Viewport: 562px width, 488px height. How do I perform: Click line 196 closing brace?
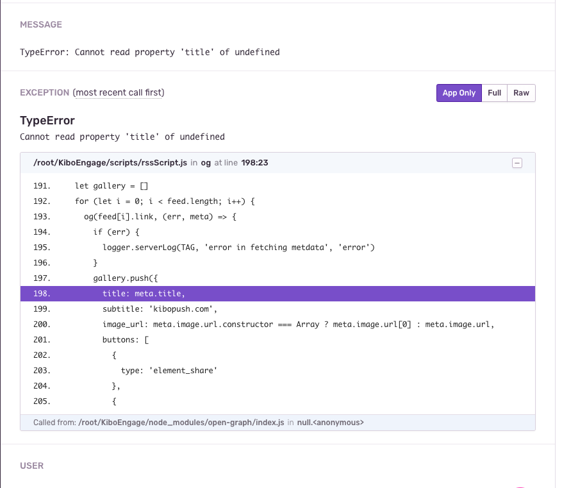pos(95,263)
